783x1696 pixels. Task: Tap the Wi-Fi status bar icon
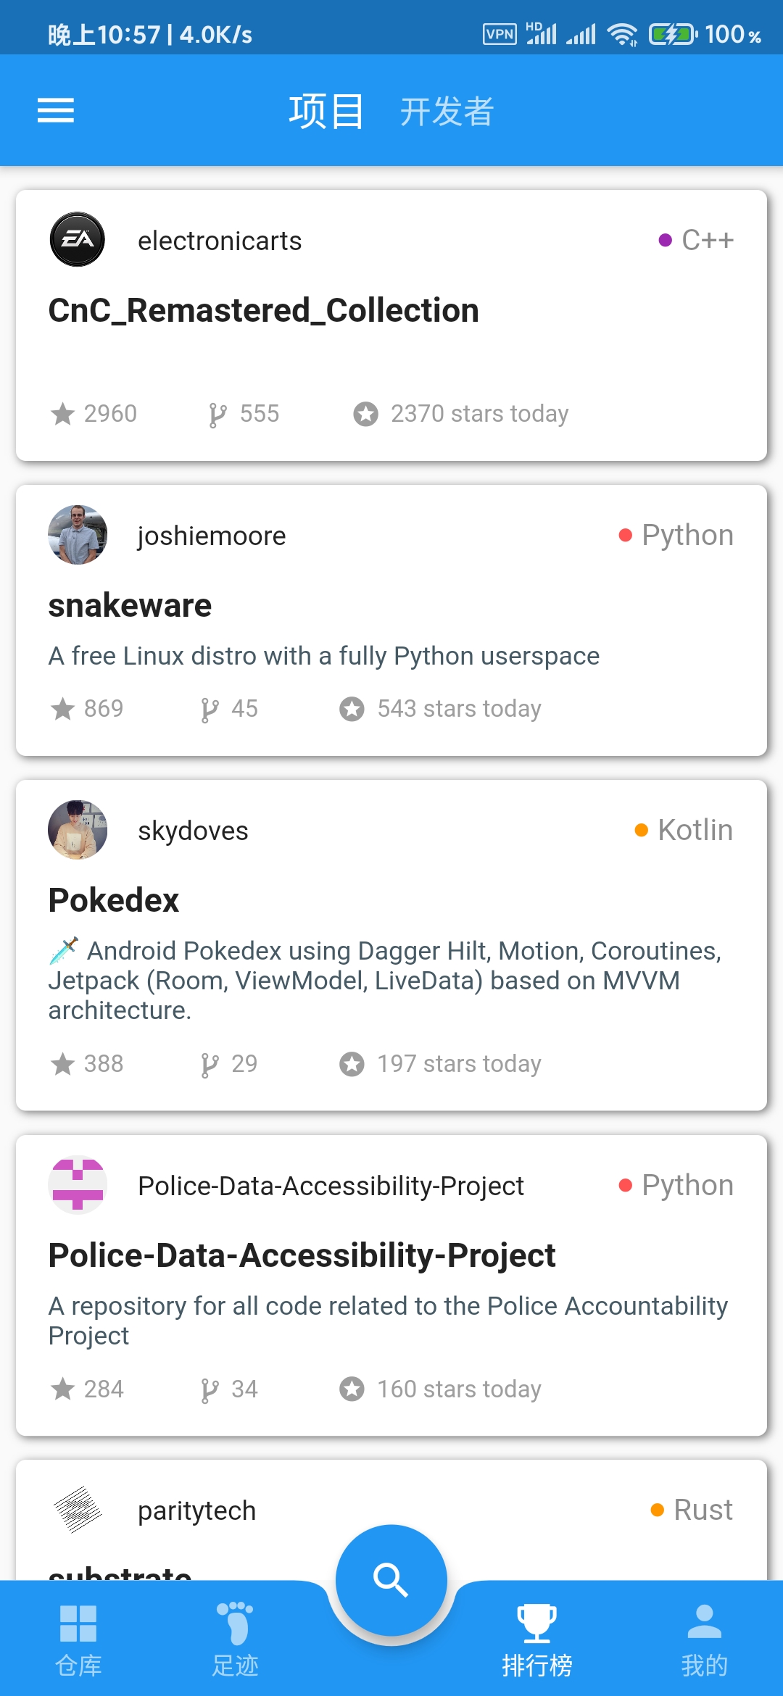623,34
